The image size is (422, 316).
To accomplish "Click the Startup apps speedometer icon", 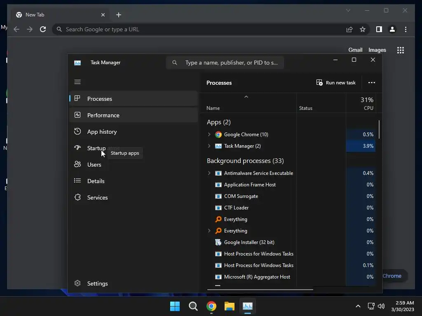I will pyautogui.click(x=77, y=148).
